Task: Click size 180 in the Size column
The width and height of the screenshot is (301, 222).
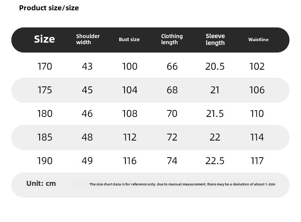Action: [x=45, y=114]
